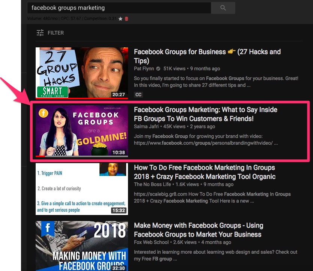The width and height of the screenshot is (313, 271).
Task: Click the '51K views' text
Action: point(175,69)
